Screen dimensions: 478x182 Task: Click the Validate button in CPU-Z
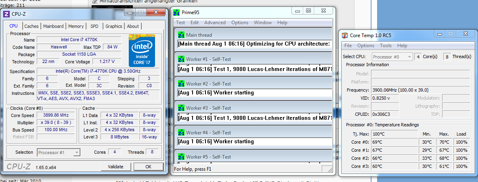[115, 166]
